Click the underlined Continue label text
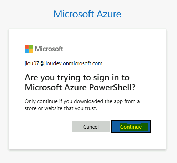The height and width of the screenshot is (163, 177). (x=131, y=127)
